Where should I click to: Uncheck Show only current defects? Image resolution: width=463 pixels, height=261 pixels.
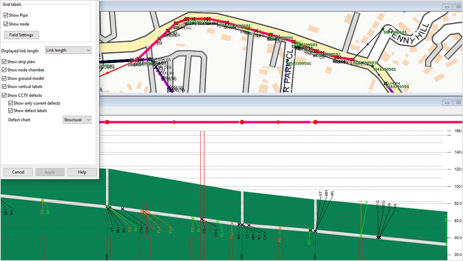coord(11,103)
